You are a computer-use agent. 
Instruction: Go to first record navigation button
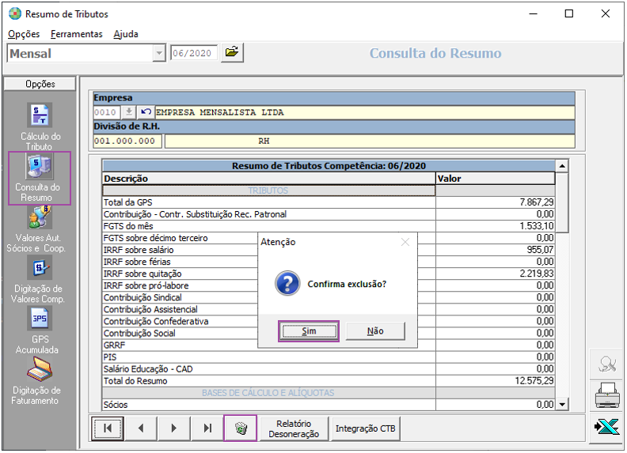point(108,428)
